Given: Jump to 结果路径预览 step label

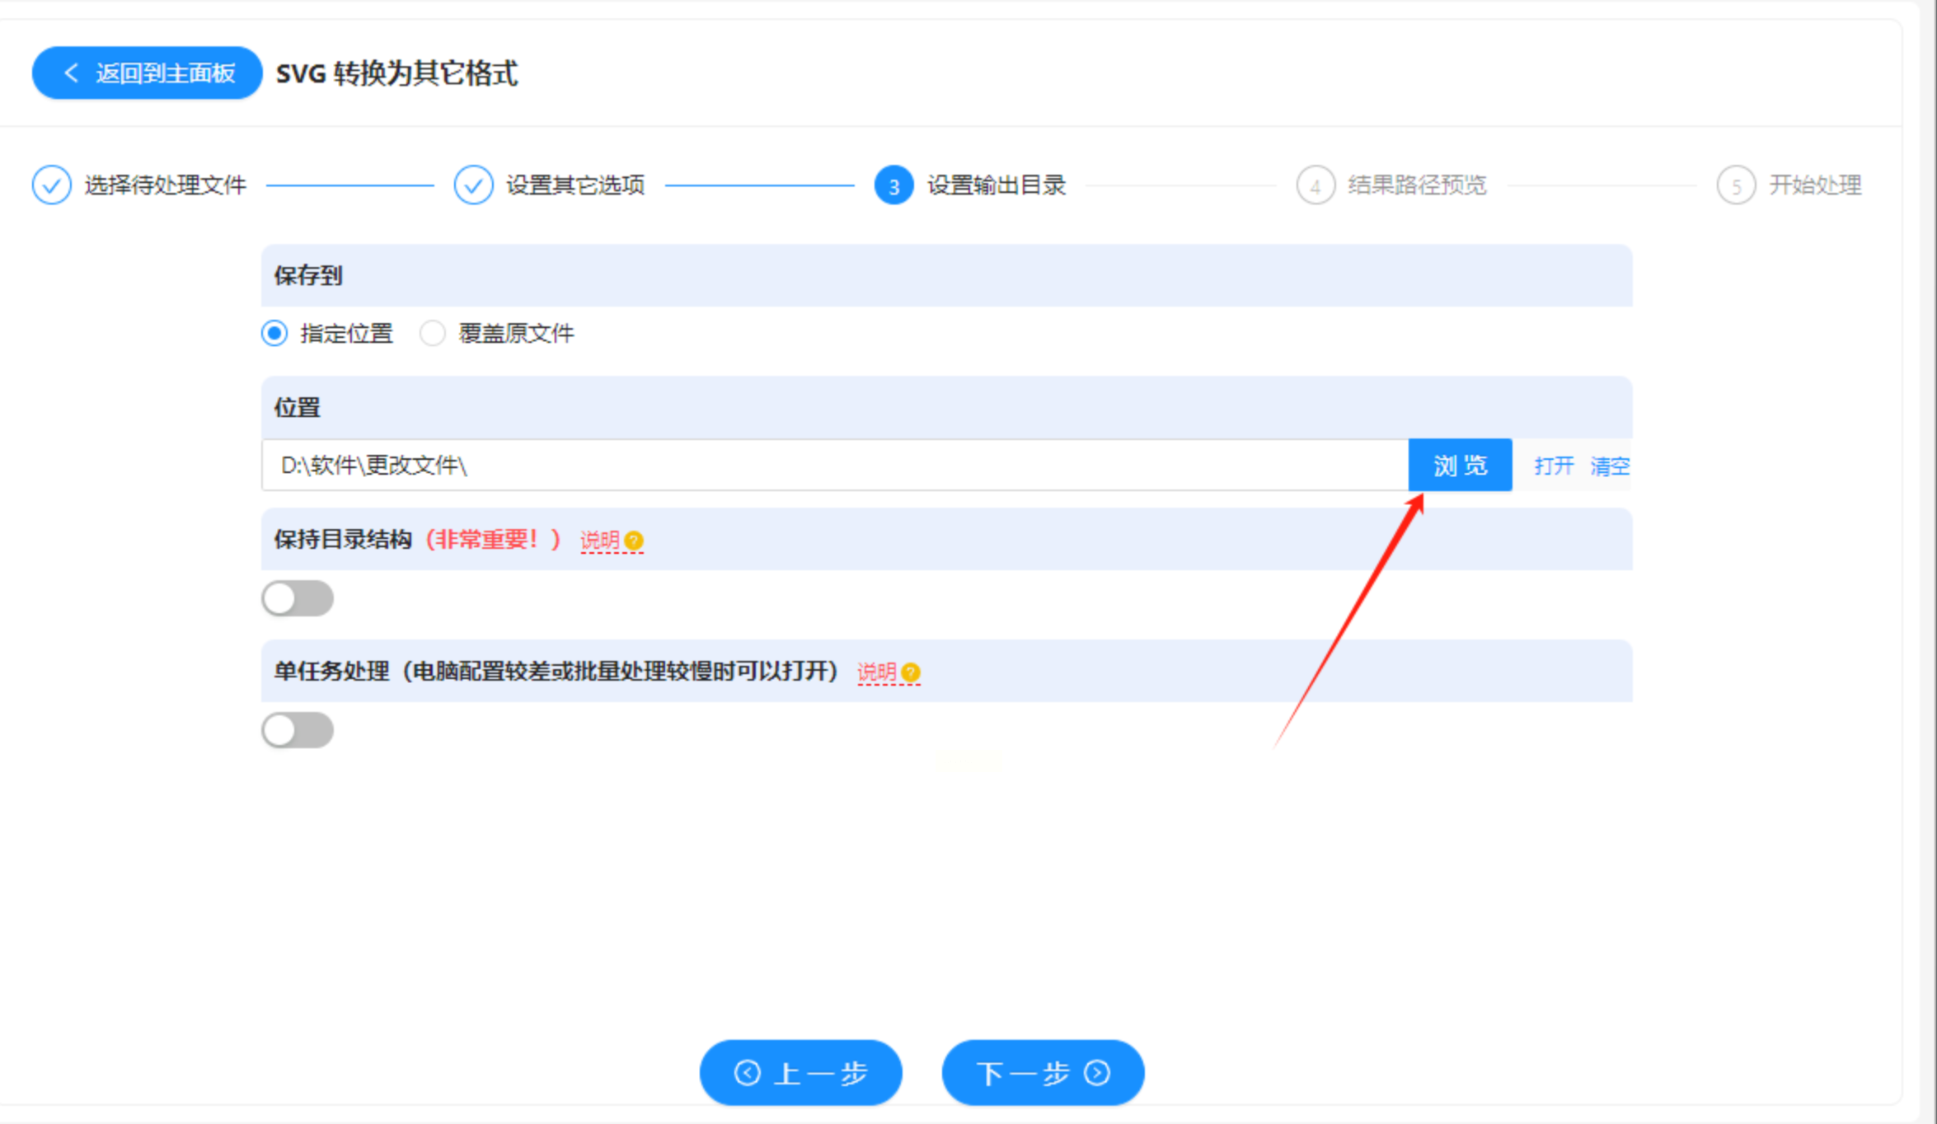Looking at the screenshot, I should click(x=1416, y=185).
